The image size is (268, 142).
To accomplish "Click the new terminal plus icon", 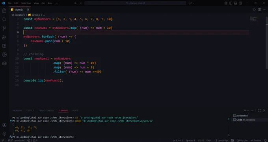I will (245, 111).
